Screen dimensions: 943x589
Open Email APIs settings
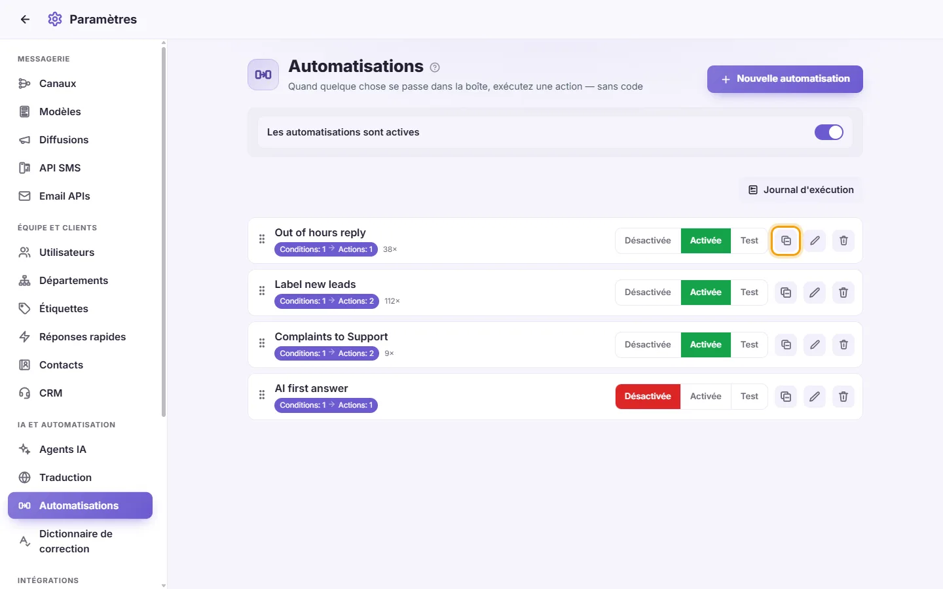[80, 196]
